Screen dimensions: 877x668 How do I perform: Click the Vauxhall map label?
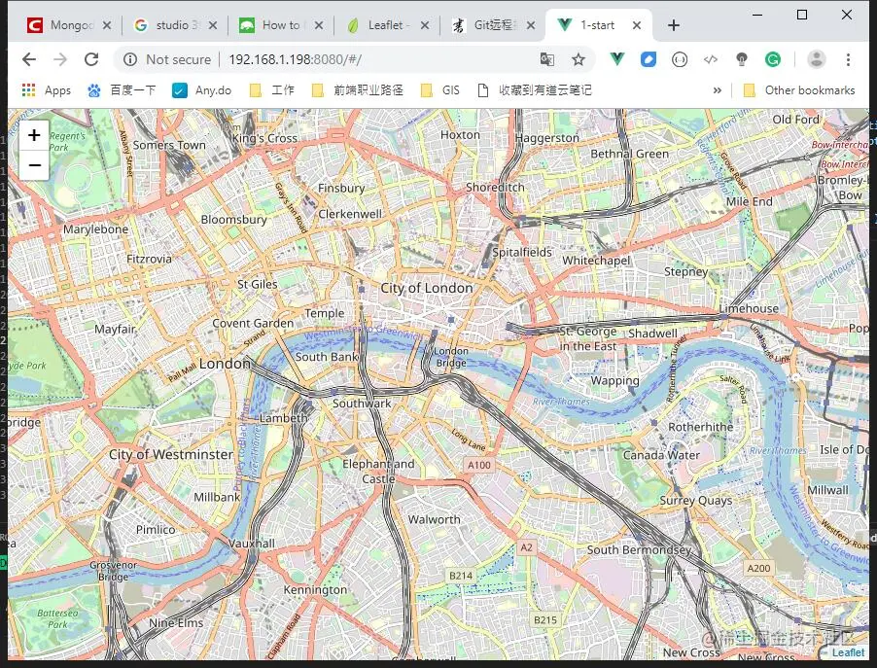[252, 544]
